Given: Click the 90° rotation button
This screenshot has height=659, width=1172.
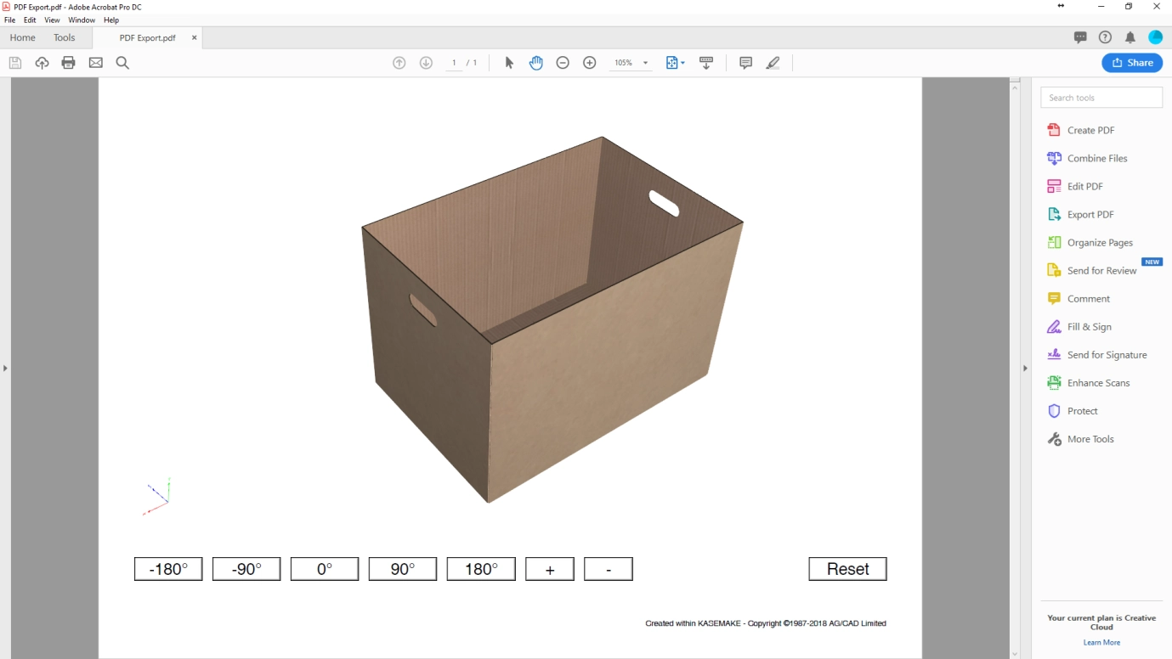Looking at the screenshot, I should pyautogui.click(x=403, y=569).
